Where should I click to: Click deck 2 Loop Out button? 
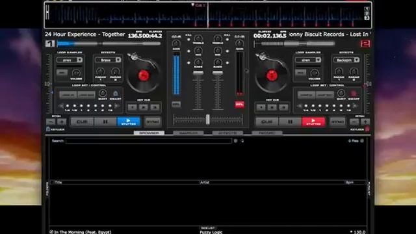tap(325, 95)
